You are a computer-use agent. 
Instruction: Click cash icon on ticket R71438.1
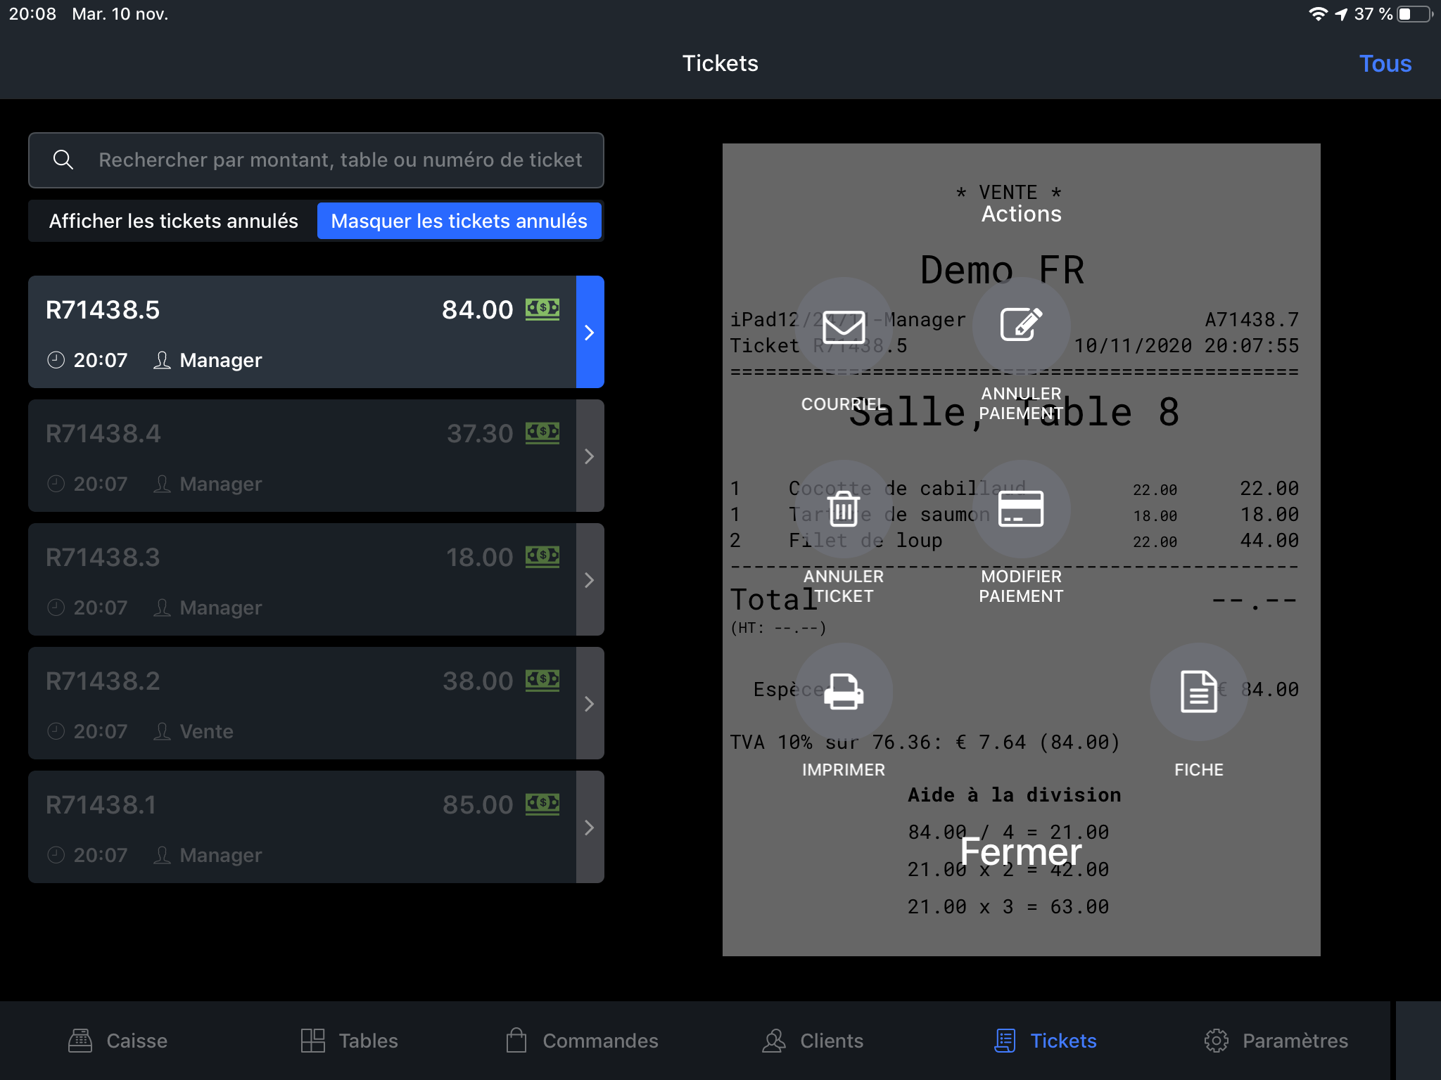[x=542, y=804]
